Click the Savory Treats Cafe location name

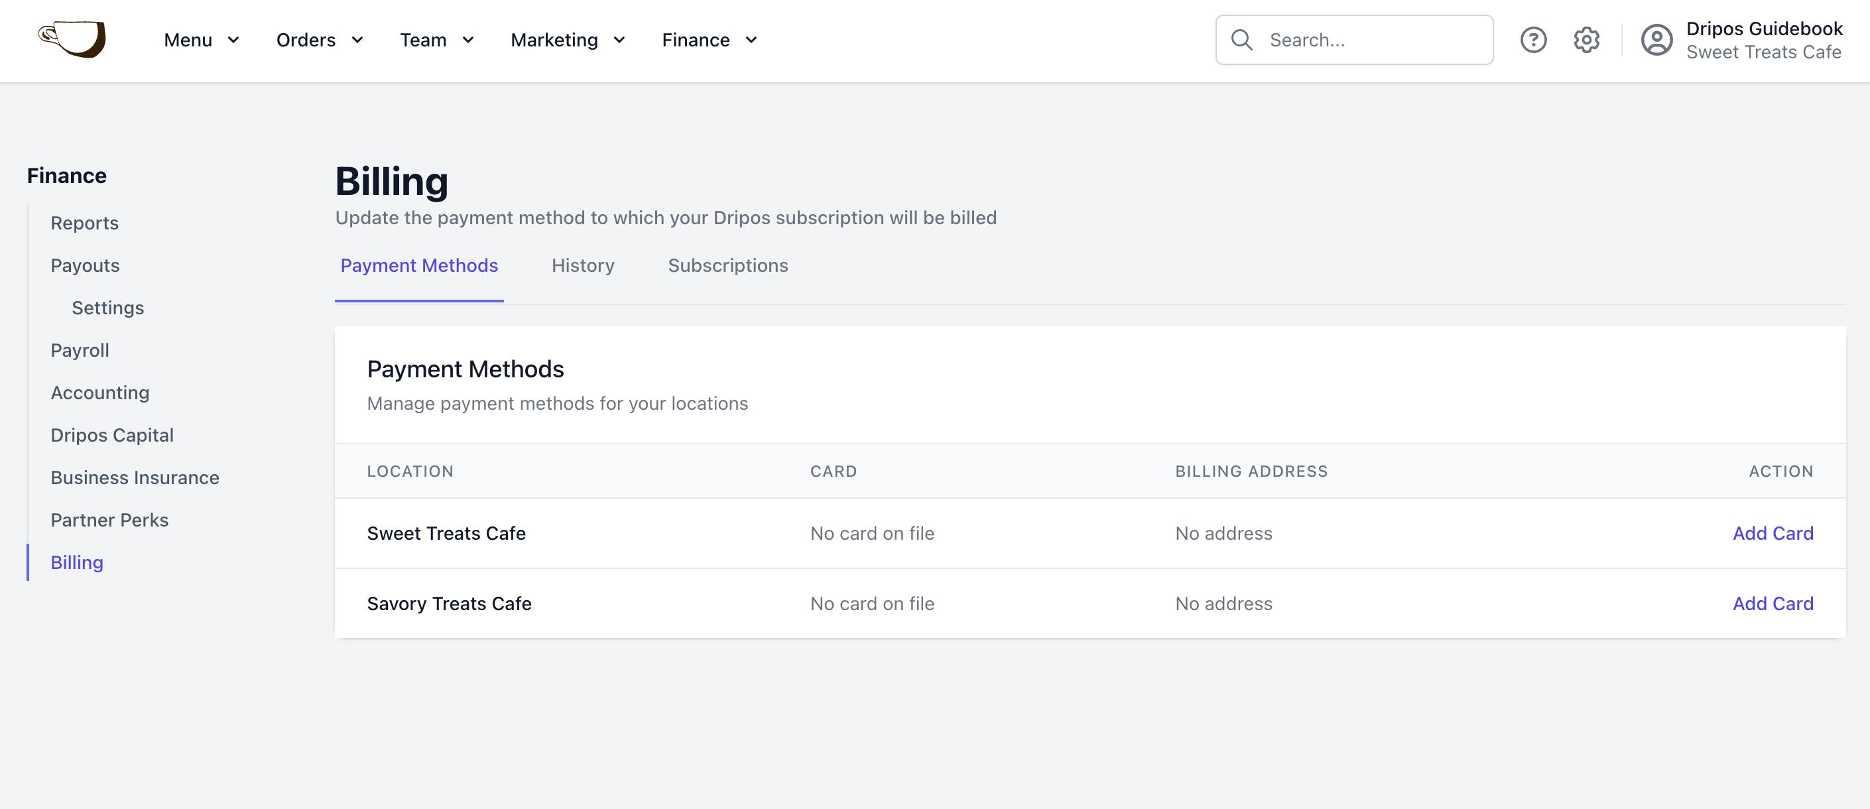coord(450,603)
